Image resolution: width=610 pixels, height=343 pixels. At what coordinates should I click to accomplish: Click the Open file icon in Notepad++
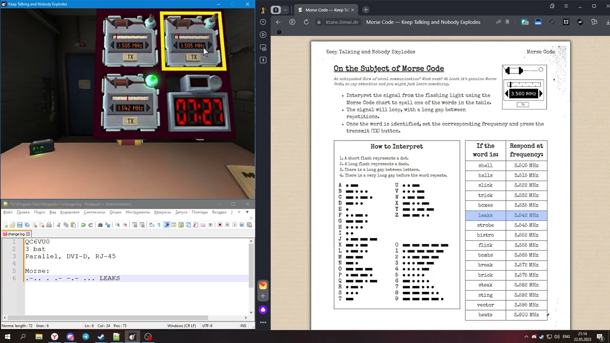[12, 225]
